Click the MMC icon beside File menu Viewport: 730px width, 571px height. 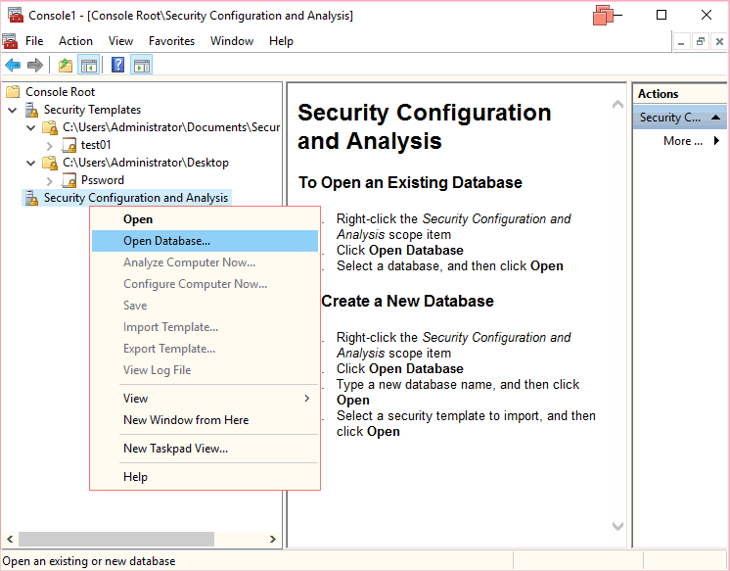point(10,41)
